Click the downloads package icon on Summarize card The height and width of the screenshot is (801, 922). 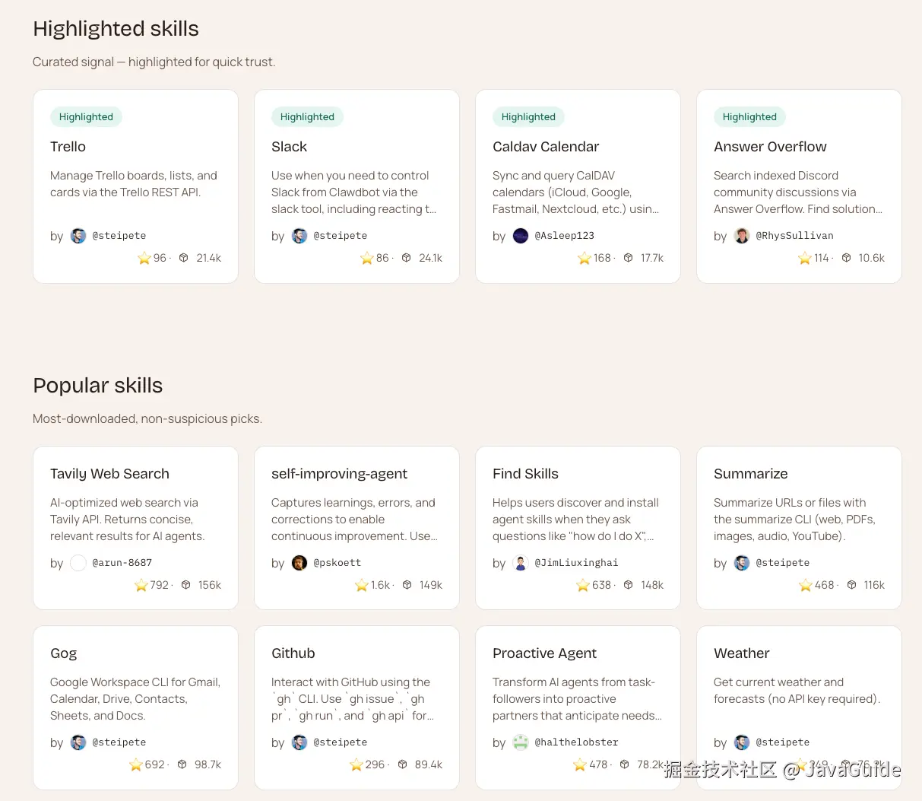851,585
